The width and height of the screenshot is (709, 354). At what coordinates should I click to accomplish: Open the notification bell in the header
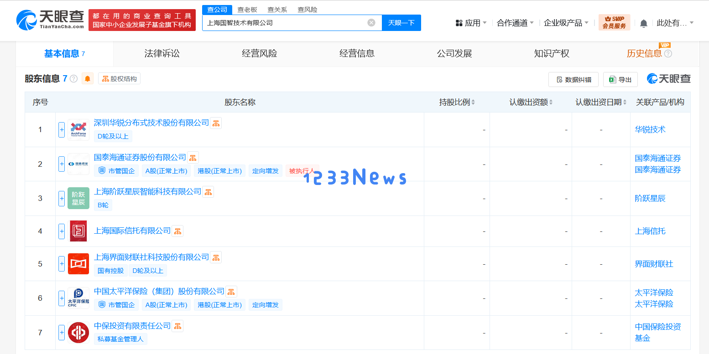click(644, 23)
